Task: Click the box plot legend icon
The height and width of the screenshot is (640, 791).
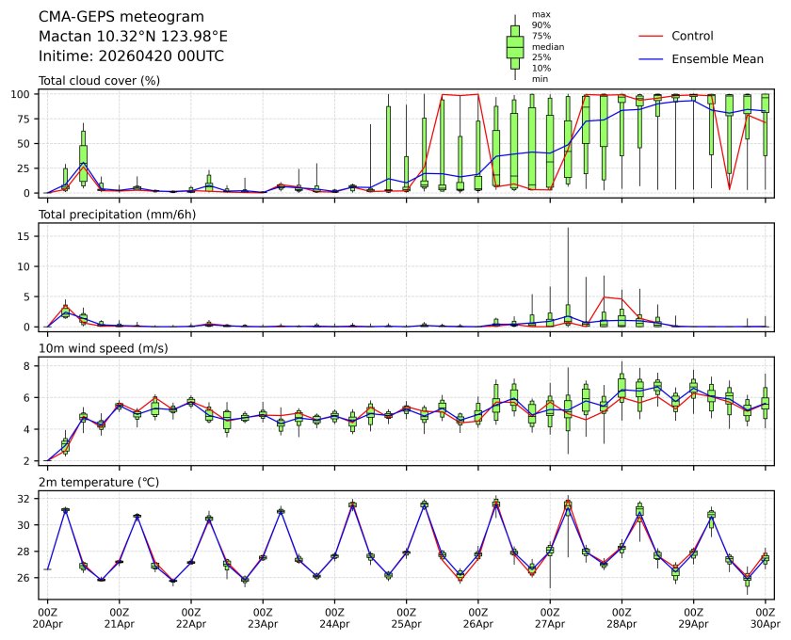Action: click(515, 47)
